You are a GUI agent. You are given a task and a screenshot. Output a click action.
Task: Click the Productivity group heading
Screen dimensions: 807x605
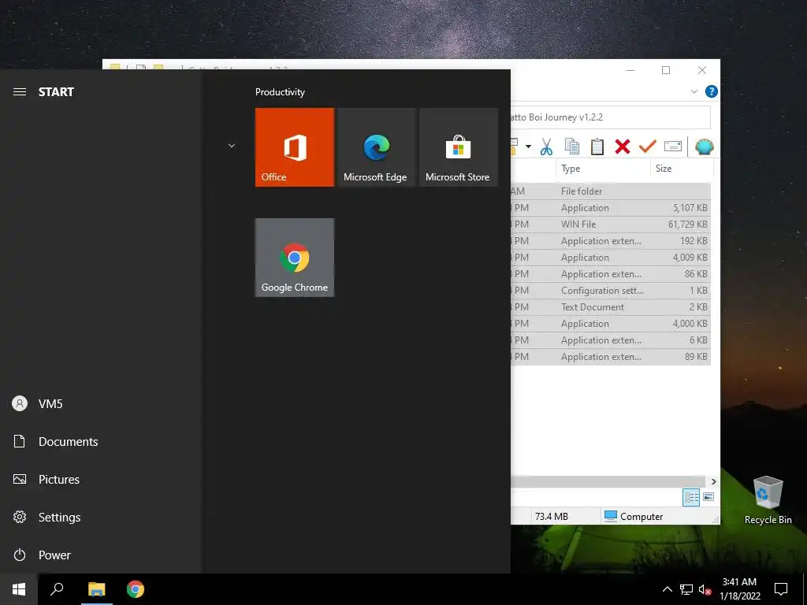click(280, 92)
